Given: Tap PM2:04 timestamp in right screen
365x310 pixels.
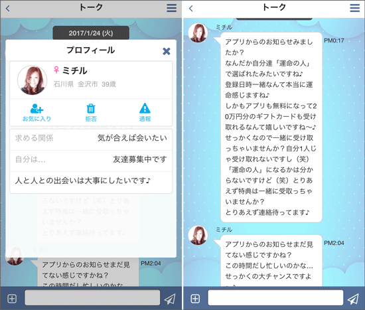Looking at the screenshot, I should tap(334, 243).
